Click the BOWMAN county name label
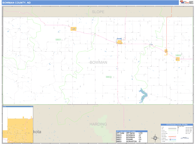This screenshot has width=195, height=144. click(98, 62)
